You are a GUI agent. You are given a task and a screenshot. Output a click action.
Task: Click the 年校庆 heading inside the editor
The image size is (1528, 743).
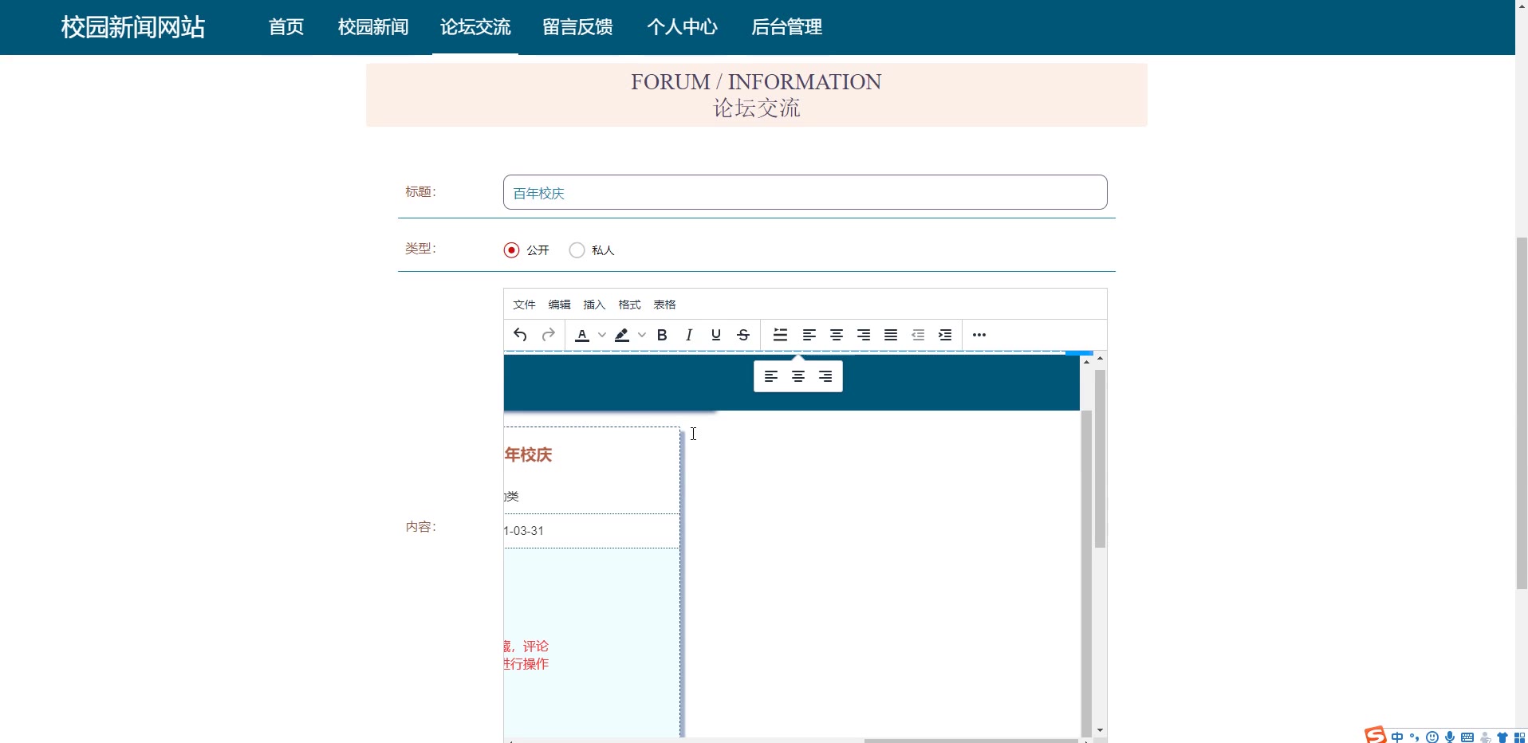528,455
